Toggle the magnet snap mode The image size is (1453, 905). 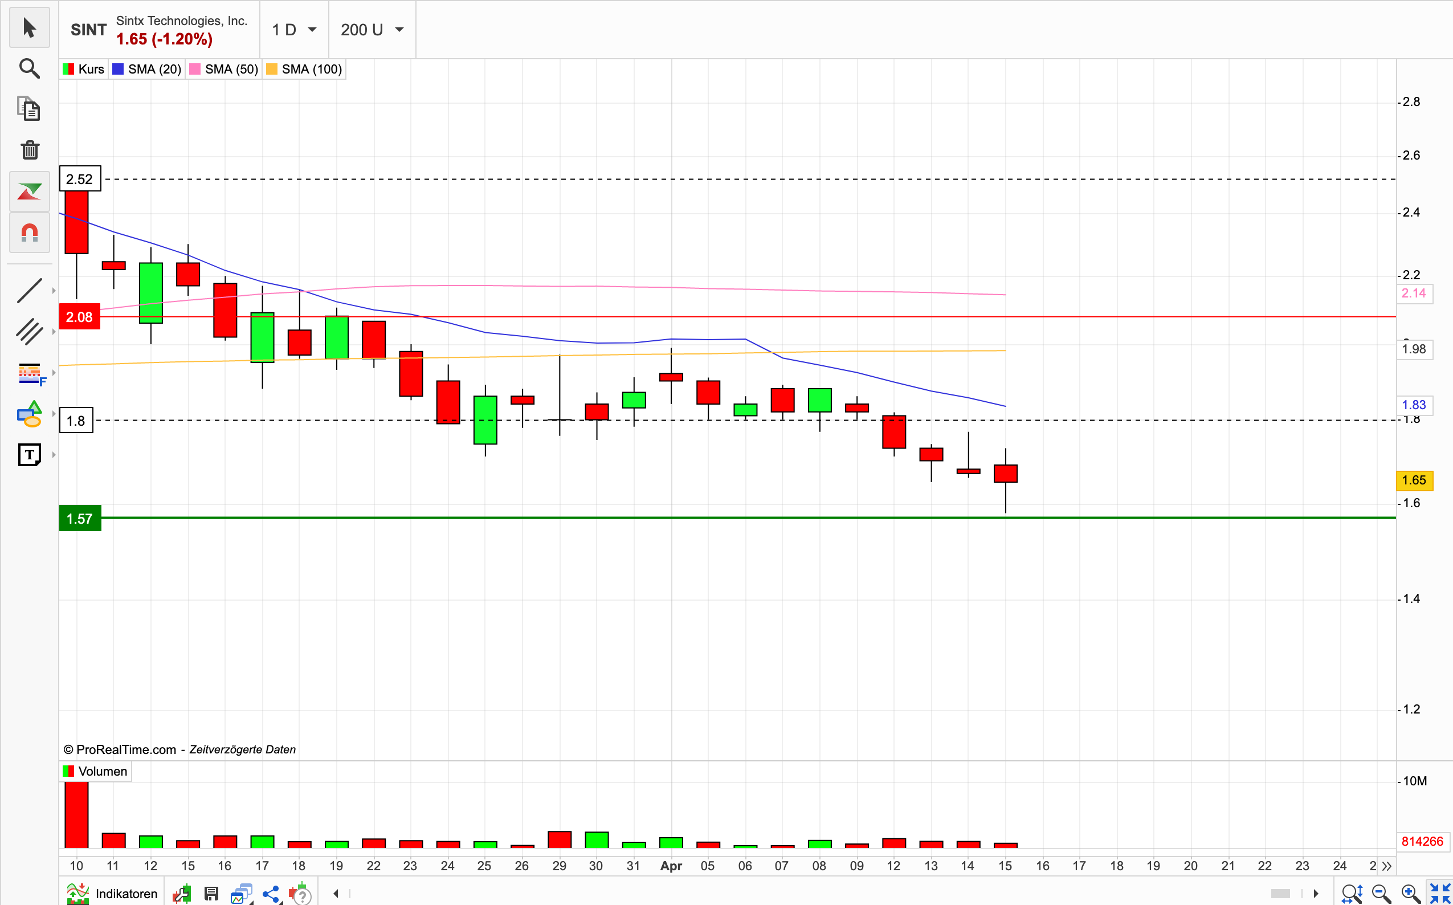click(x=29, y=233)
